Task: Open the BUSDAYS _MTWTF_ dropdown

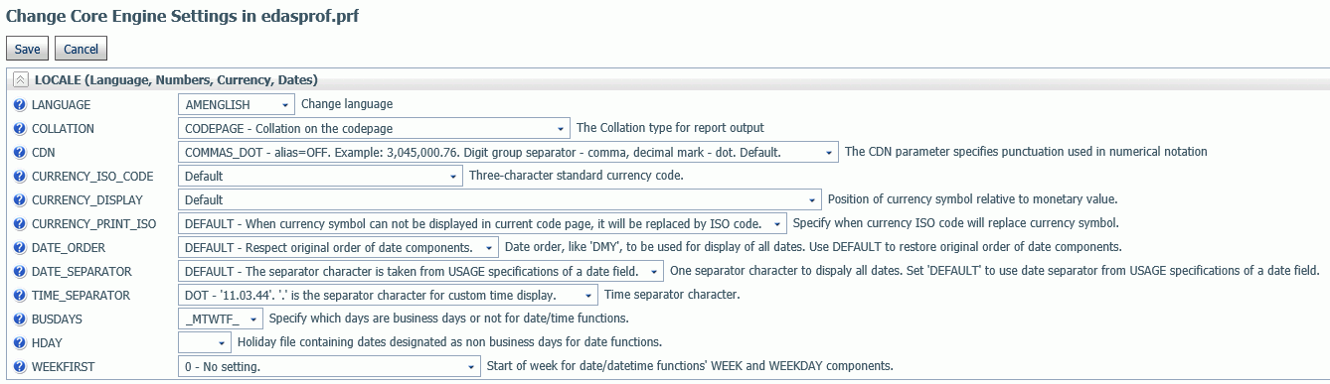Action: pyautogui.click(x=221, y=319)
